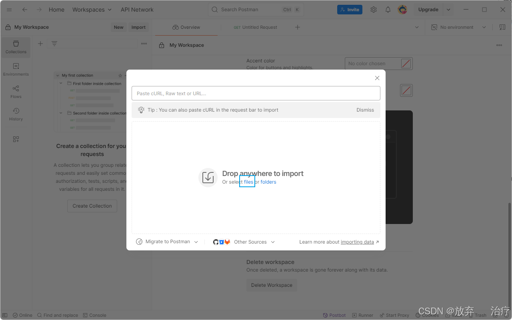Dismiss the cURL tip

(365, 110)
